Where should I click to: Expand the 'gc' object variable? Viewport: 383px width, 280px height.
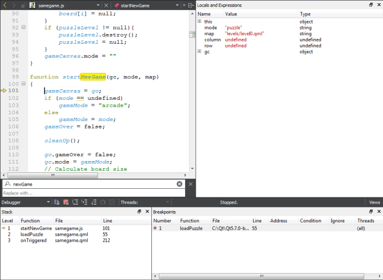200,52
